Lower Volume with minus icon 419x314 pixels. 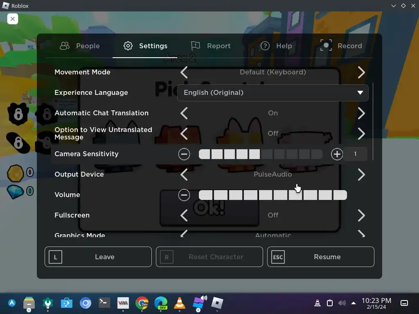tap(184, 195)
